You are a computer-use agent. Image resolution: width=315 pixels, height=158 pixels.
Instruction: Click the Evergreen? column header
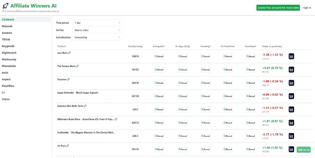(159, 46)
